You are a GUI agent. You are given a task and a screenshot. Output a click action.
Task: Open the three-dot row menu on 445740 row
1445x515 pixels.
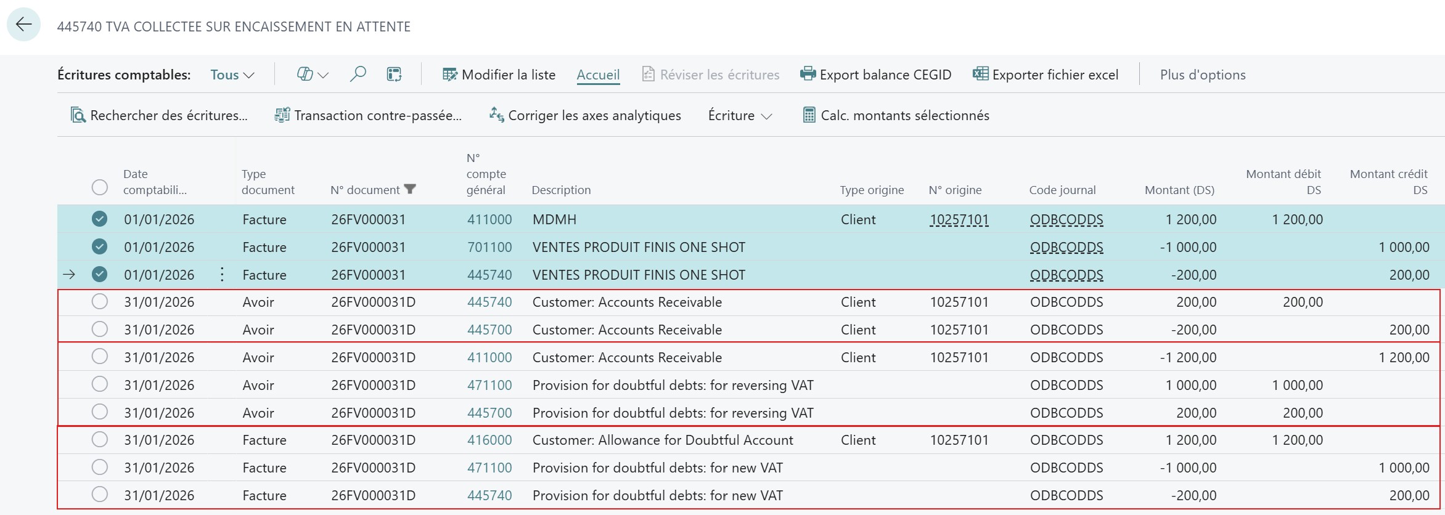point(222,275)
